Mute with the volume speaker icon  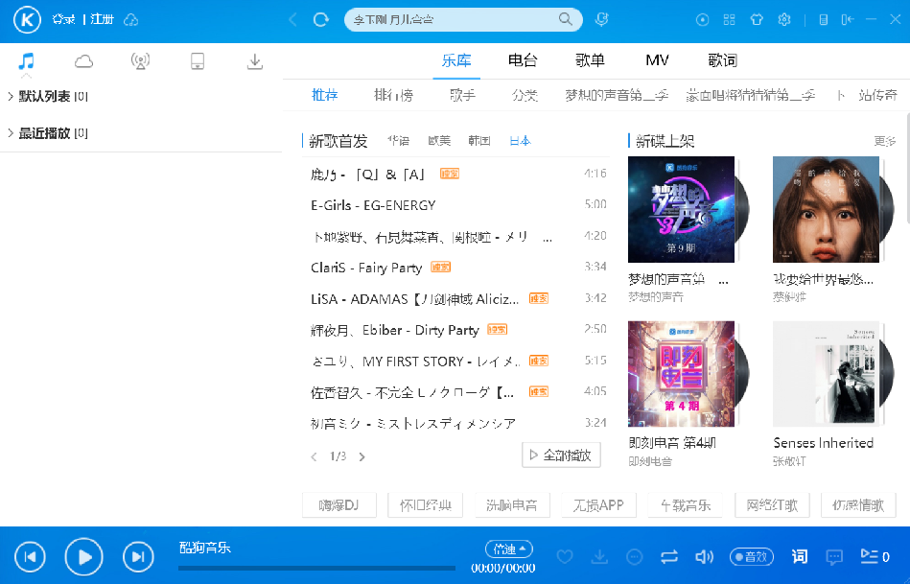[x=704, y=557]
